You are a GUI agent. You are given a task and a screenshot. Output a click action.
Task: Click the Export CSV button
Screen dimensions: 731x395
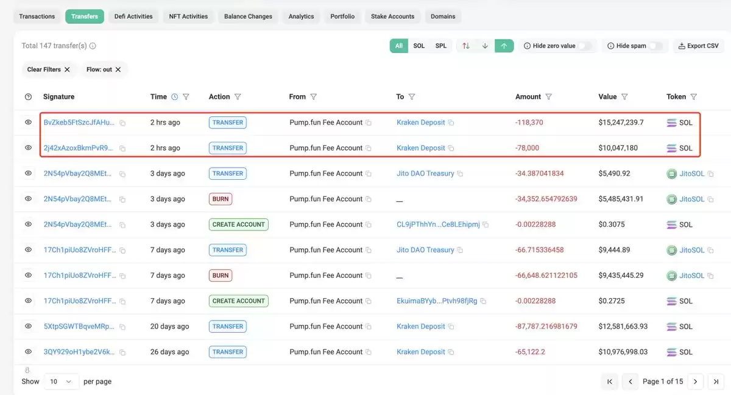click(x=698, y=46)
